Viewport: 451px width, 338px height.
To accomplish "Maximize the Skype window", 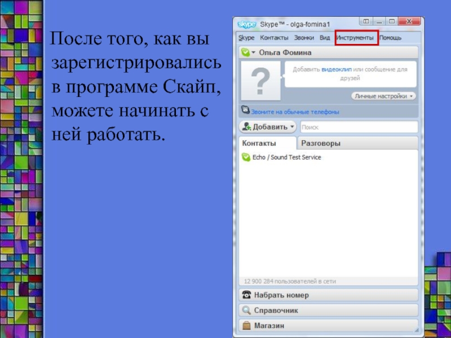I will (391, 21).
